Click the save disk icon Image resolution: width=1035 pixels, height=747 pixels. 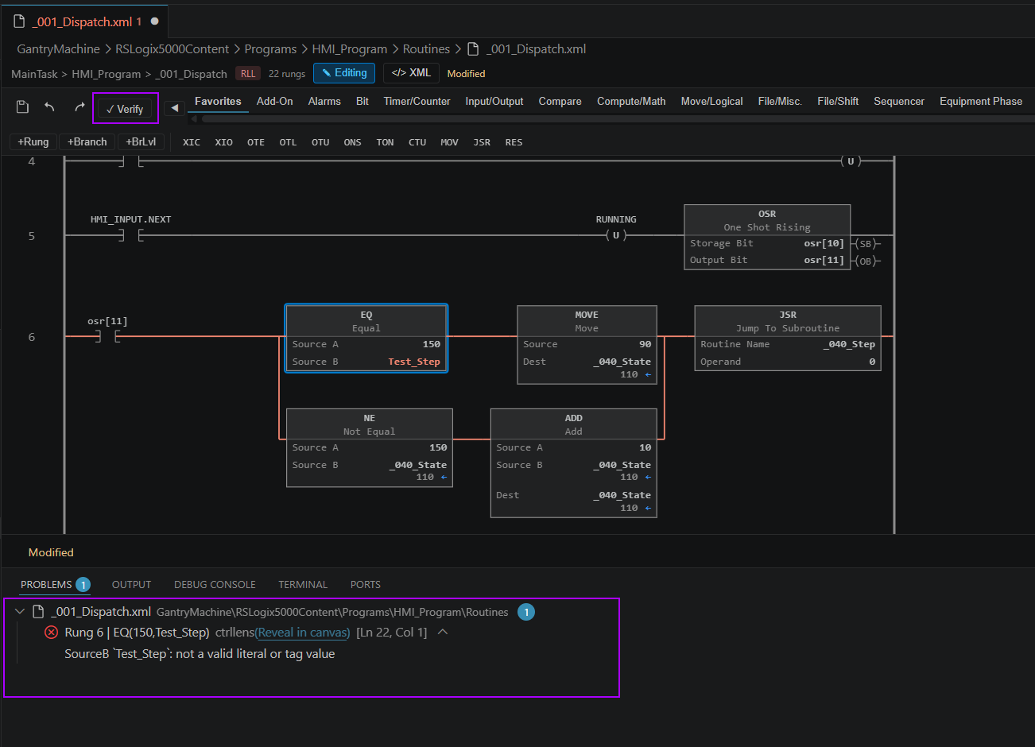pyautogui.click(x=23, y=107)
